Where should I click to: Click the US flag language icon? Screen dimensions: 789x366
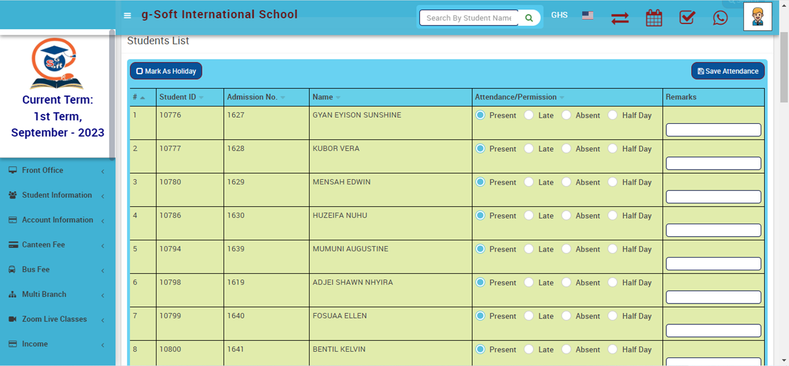point(587,16)
